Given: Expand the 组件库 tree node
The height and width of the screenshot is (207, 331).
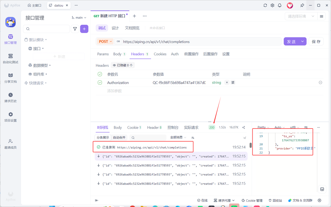Looking at the screenshot, I should [38, 74].
